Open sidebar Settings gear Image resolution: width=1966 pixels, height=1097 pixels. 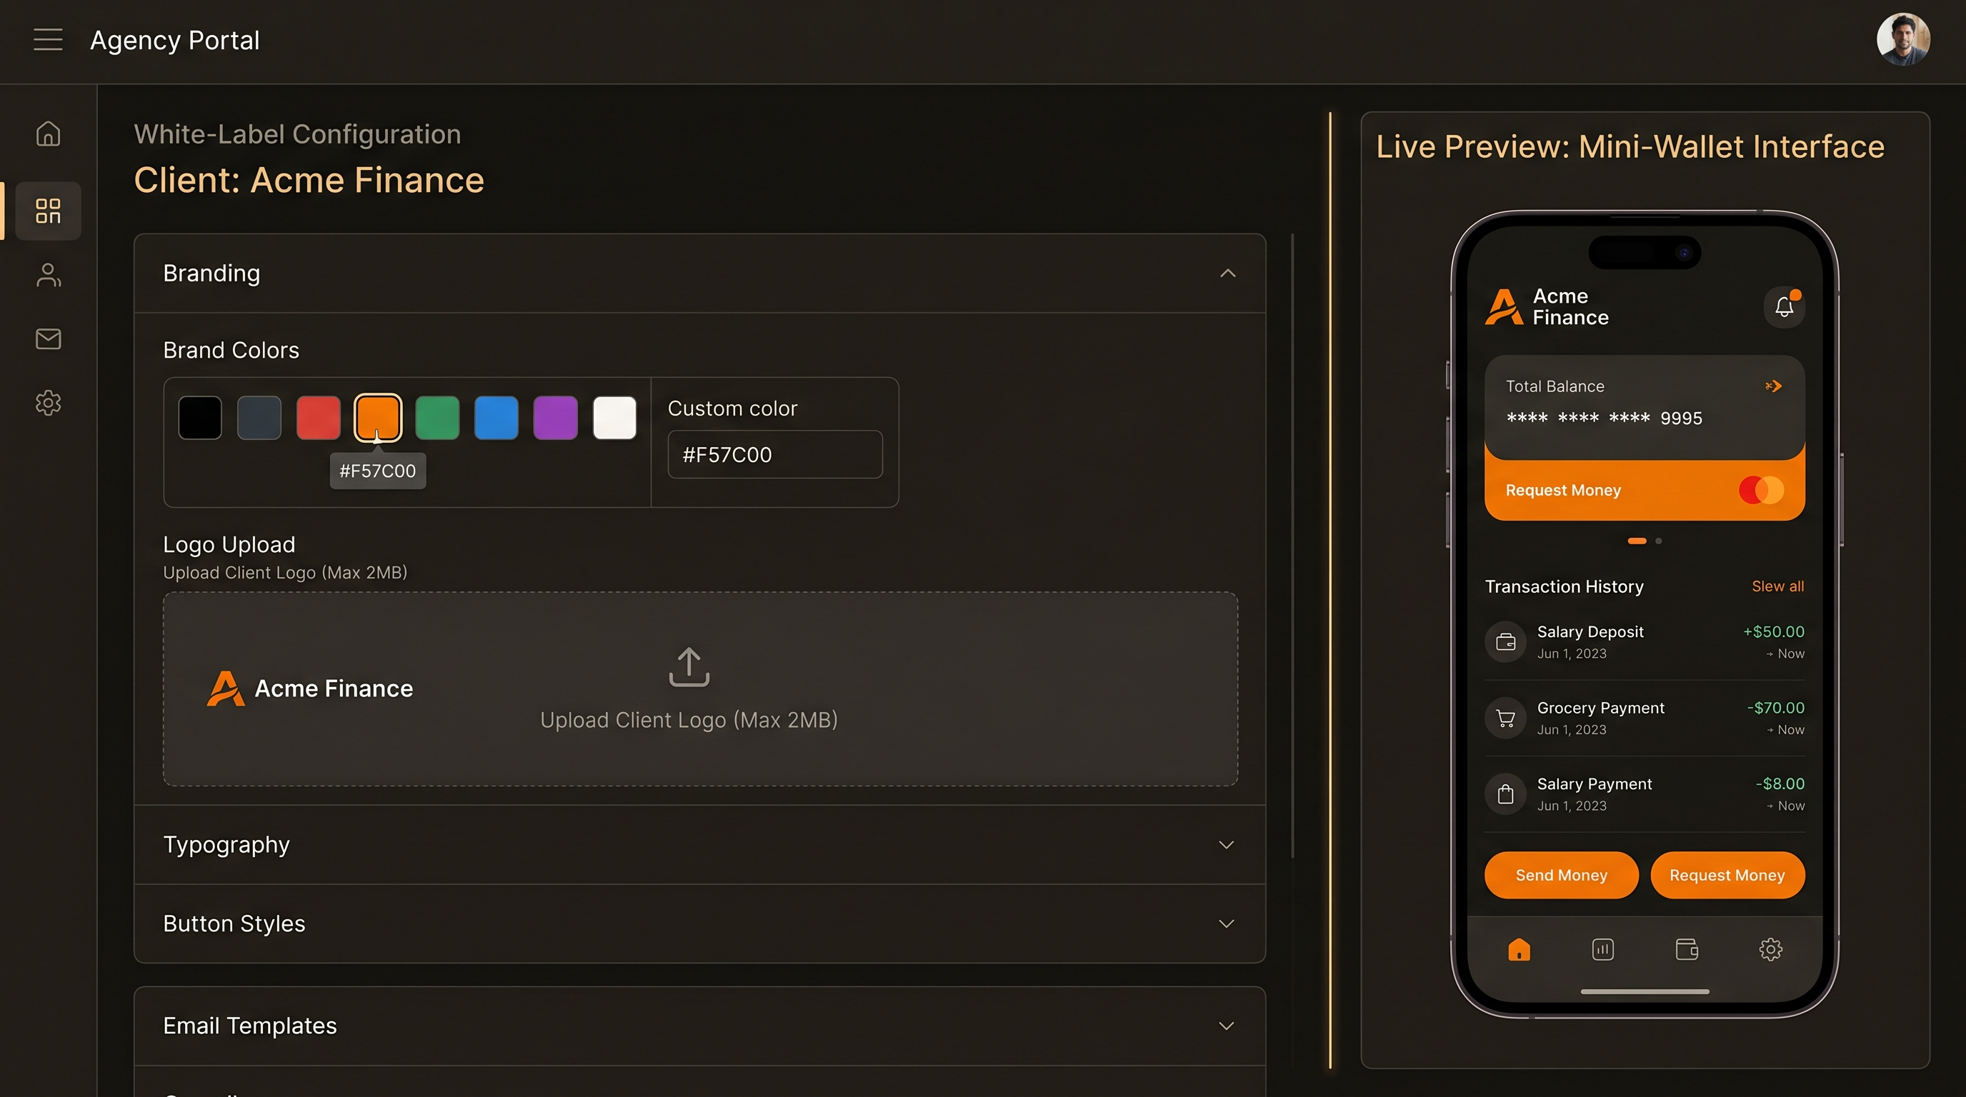[x=48, y=403]
